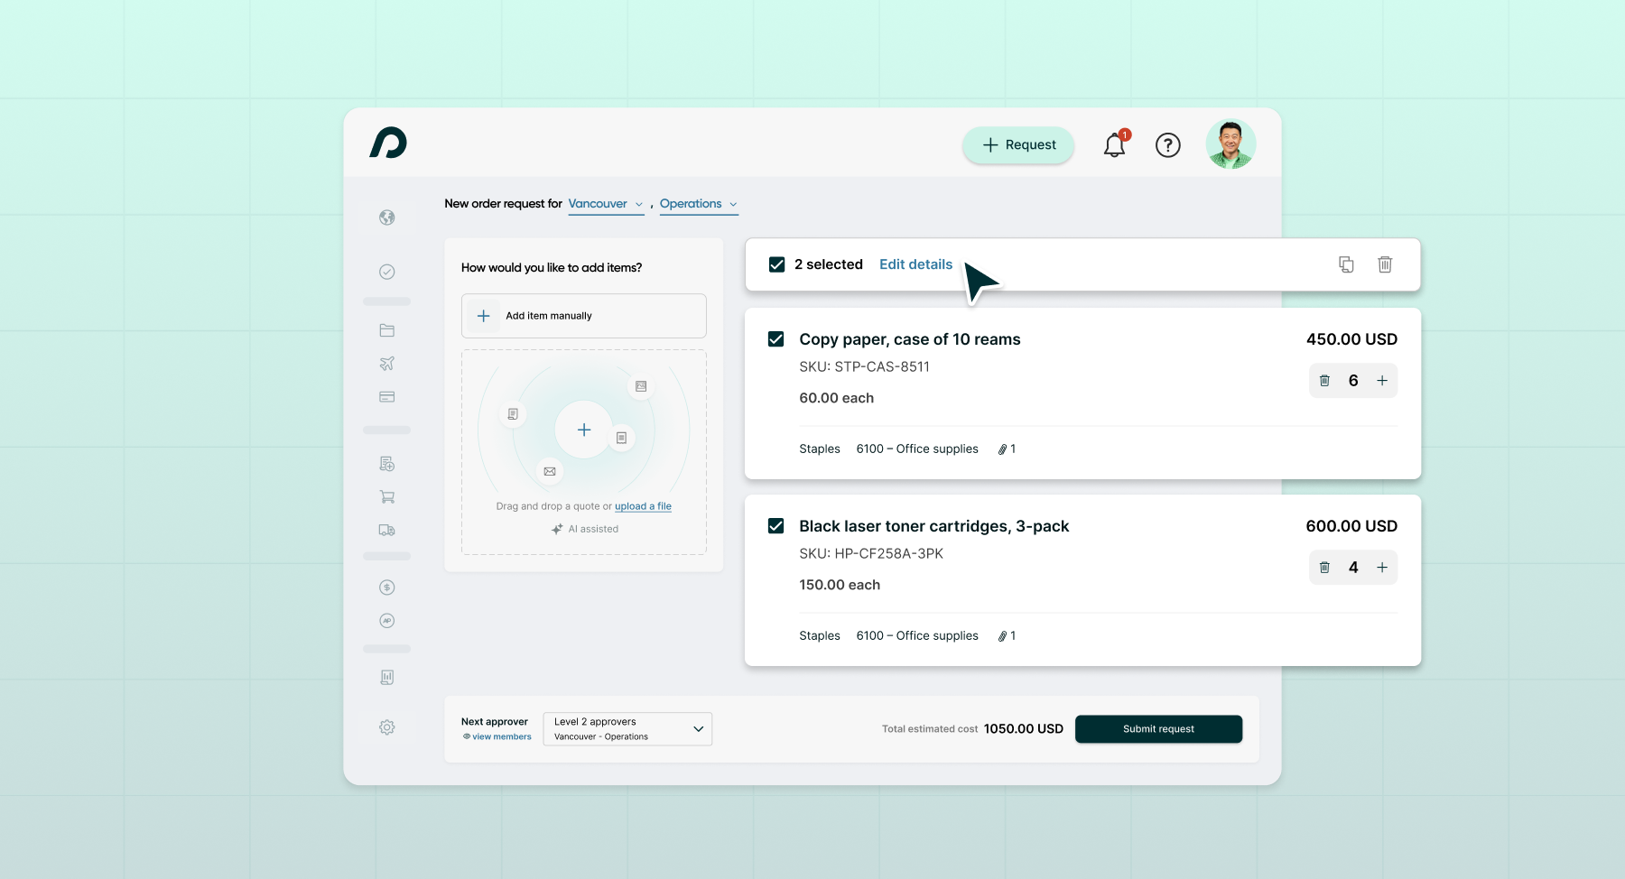Screen dimensions: 1625x879
Task: Open the Vancouver location dropdown
Action: (x=606, y=204)
